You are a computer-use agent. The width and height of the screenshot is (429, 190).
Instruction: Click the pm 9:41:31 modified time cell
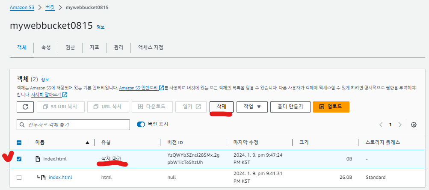click(258, 178)
